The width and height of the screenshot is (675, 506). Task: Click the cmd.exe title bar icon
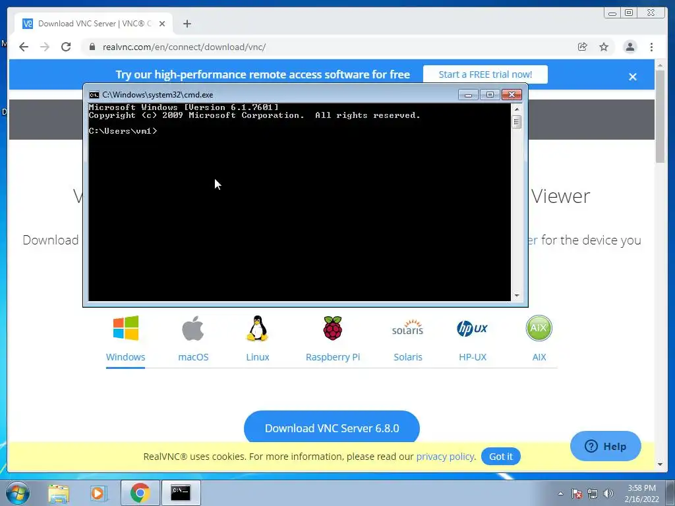tap(94, 95)
